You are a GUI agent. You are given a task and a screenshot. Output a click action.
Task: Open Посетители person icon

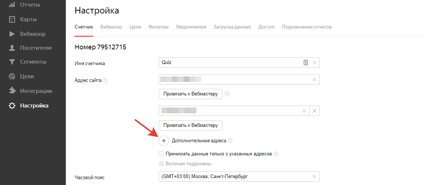12,48
